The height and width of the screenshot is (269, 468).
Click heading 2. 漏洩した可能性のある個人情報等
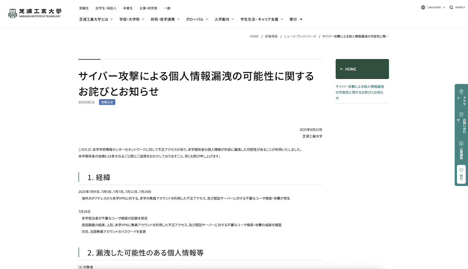145,253
